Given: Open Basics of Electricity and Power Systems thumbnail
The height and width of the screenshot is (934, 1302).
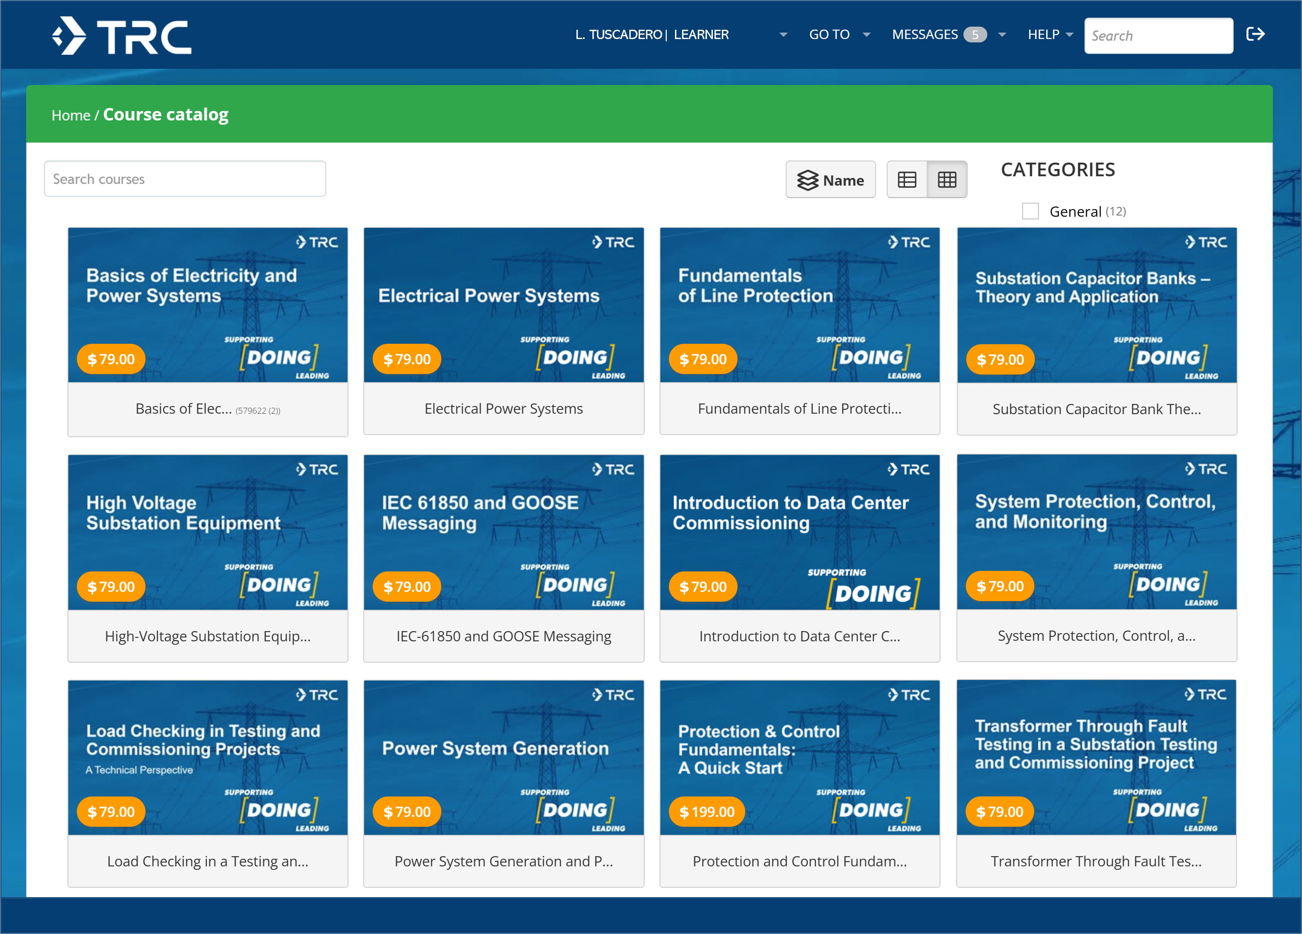Looking at the screenshot, I should click(208, 305).
